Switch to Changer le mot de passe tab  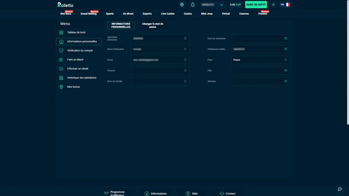pyautogui.click(x=153, y=26)
